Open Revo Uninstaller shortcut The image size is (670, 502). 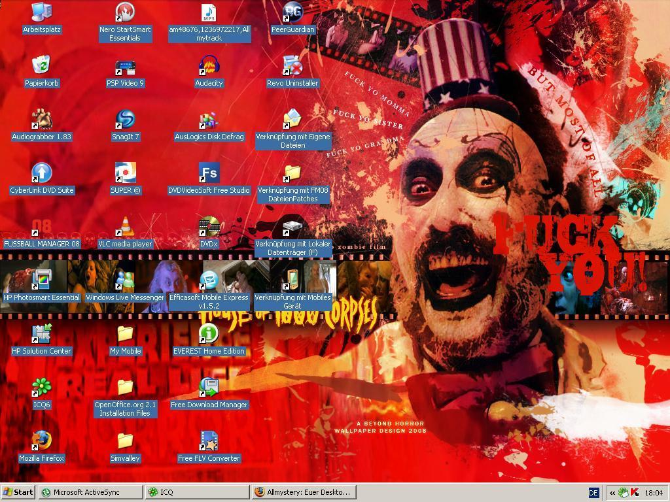coord(292,66)
